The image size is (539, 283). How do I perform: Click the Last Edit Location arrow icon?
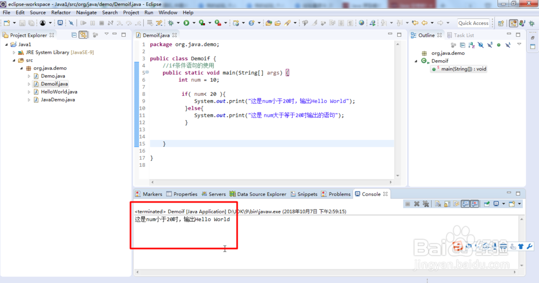415,23
